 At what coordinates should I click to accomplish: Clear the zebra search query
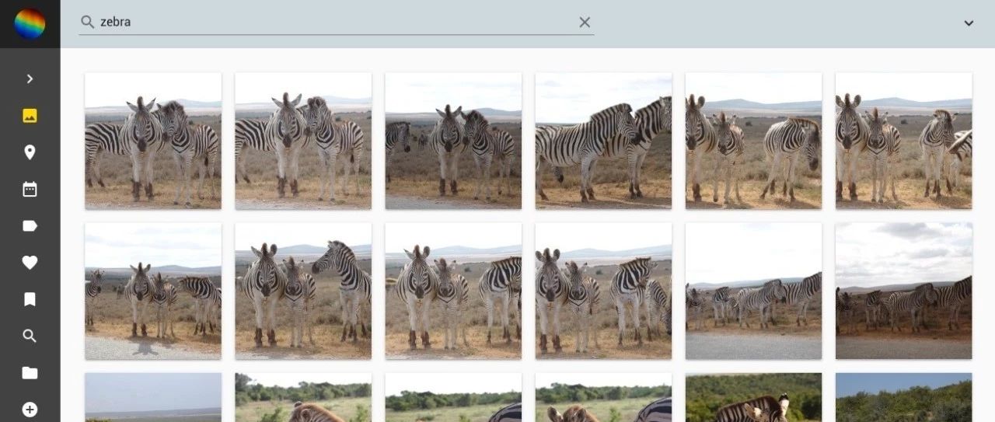[585, 23]
